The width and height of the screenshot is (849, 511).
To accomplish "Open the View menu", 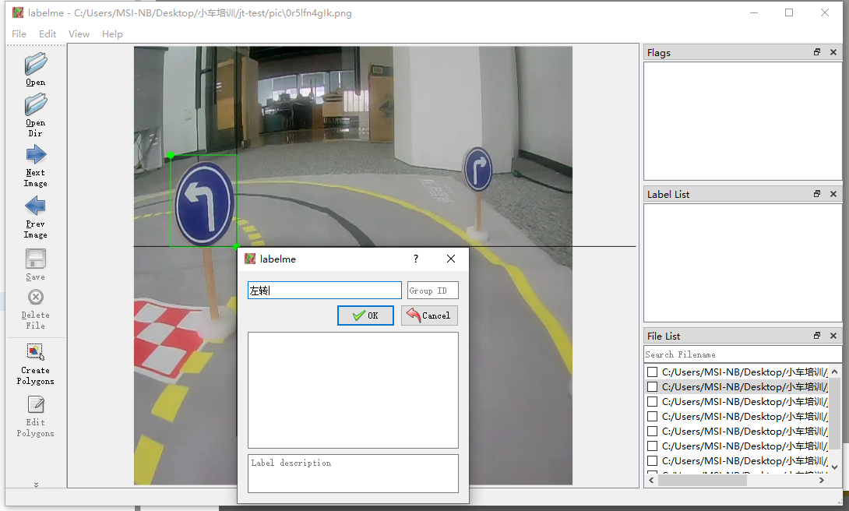I will click(x=79, y=34).
